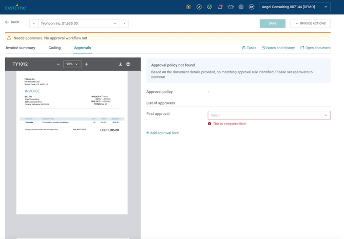Print the TY1012 document

tap(128, 64)
